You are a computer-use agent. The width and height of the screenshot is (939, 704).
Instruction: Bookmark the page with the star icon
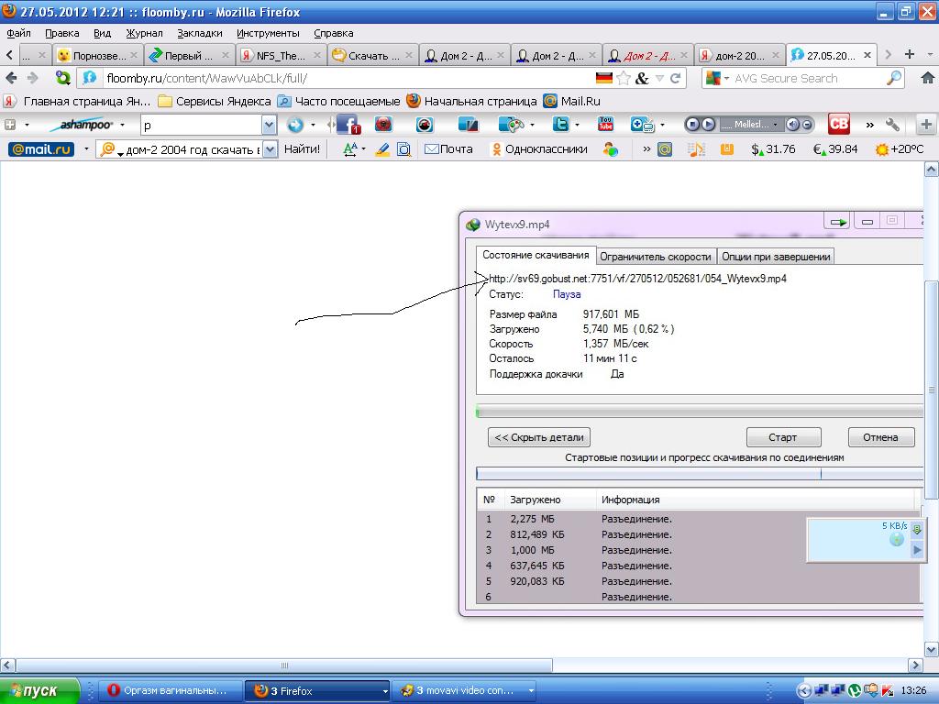624,78
